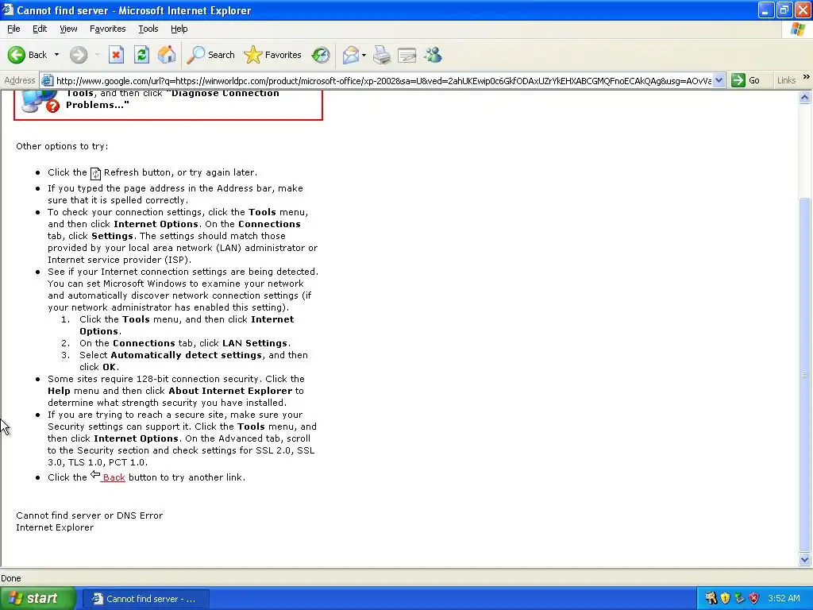Expand the Address bar history dropdown

click(719, 80)
